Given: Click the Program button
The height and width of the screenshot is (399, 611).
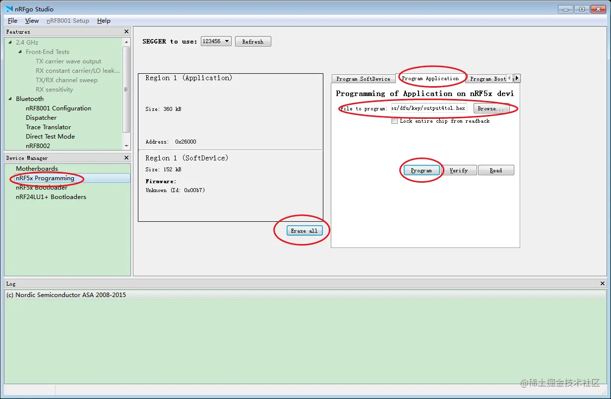Looking at the screenshot, I should (422, 170).
